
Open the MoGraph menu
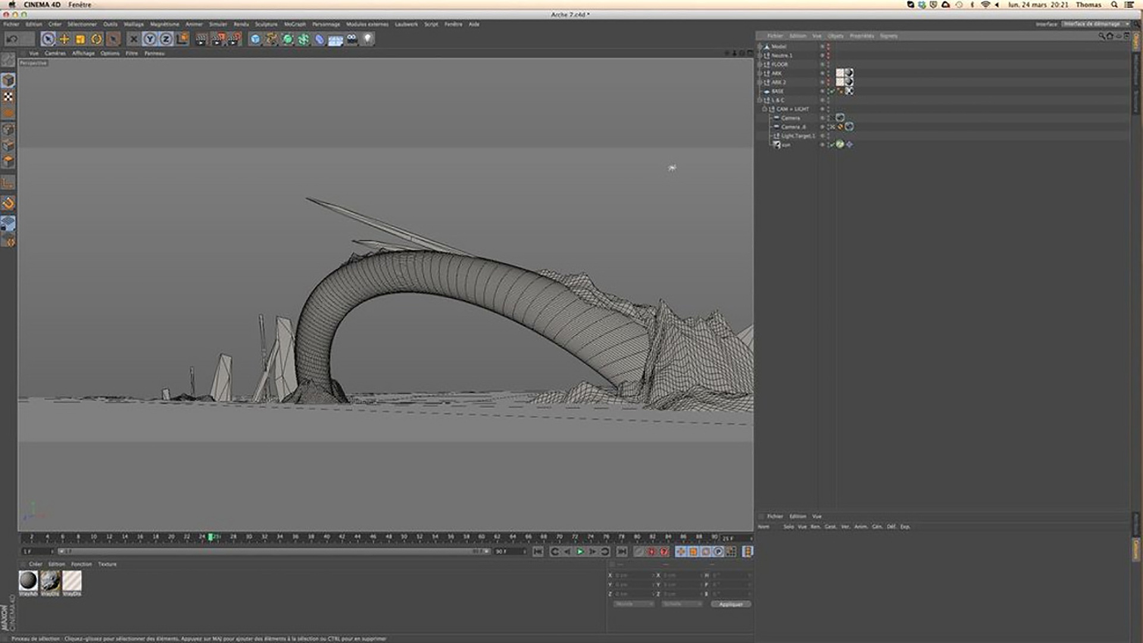(295, 24)
